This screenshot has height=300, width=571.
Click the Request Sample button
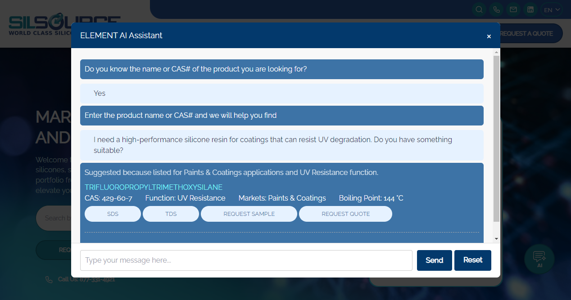point(249,214)
